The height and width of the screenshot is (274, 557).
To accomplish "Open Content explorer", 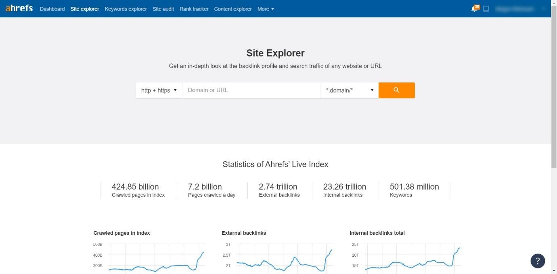I will pos(233,9).
